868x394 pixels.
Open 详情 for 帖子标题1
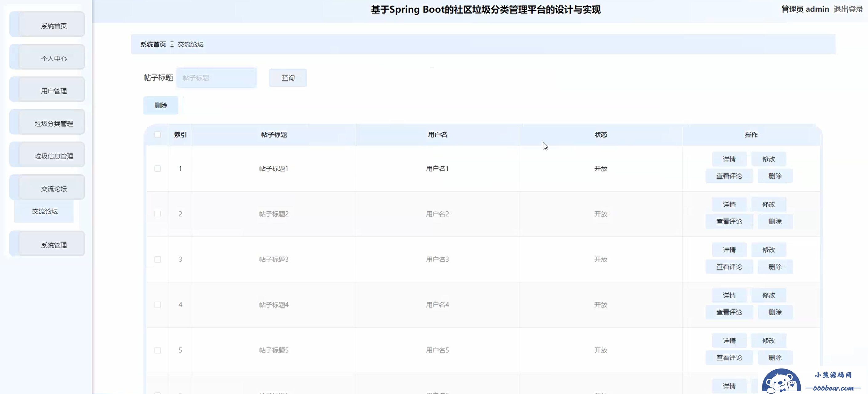pyautogui.click(x=729, y=159)
